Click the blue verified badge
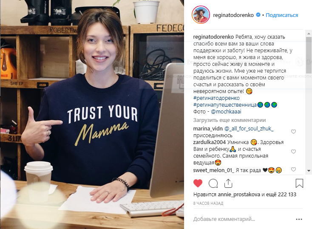Viewport: 312px width, 229px height. click(x=258, y=15)
